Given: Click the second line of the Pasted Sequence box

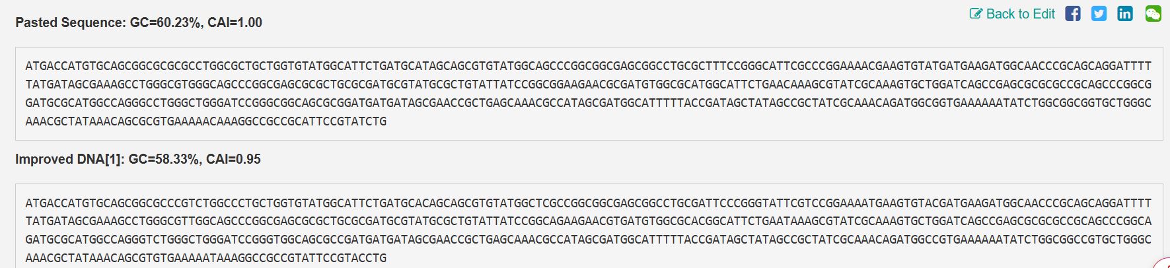Looking at the screenshot, I should pos(588,84).
